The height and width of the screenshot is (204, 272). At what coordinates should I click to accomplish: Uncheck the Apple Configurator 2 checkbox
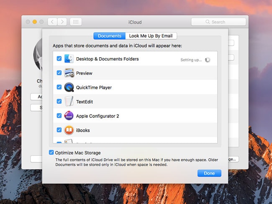point(59,116)
